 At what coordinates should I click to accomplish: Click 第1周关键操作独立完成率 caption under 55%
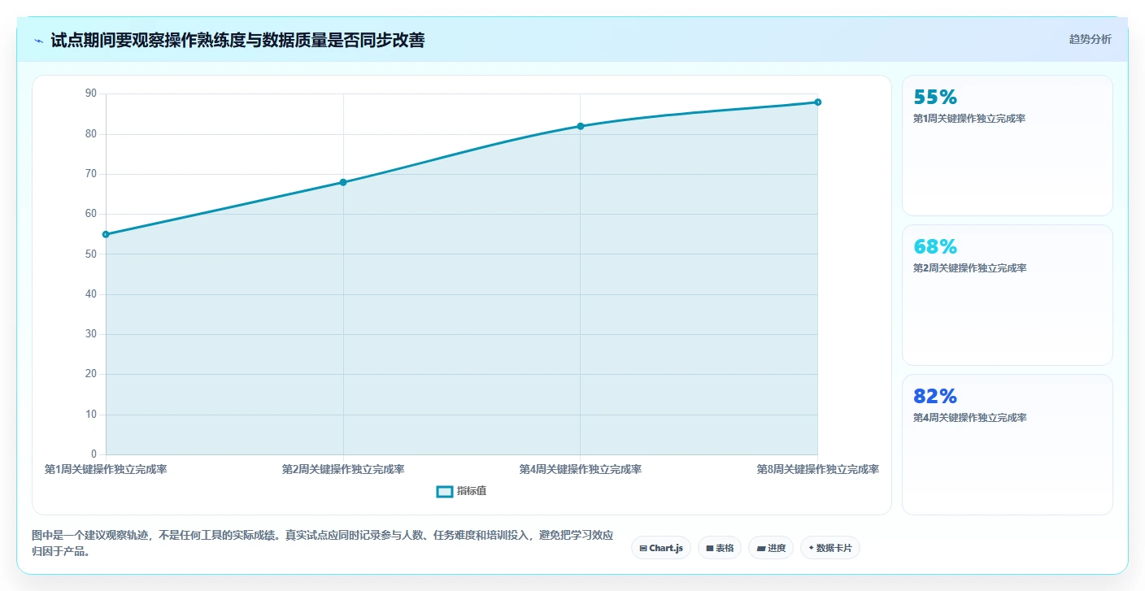[x=969, y=119]
